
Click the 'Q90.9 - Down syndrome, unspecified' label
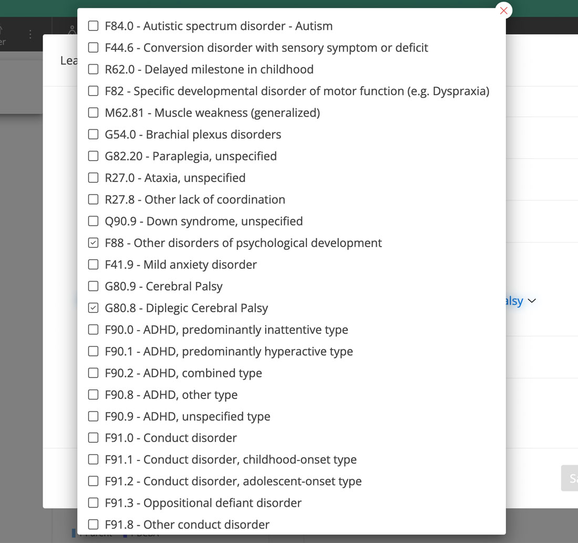pyautogui.click(x=204, y=221)
